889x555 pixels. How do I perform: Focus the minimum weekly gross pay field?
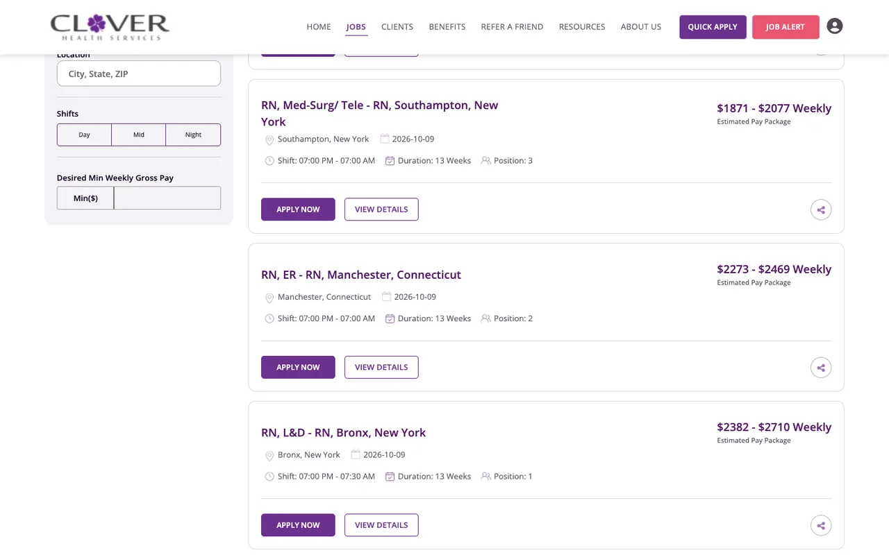coord(167,198)
